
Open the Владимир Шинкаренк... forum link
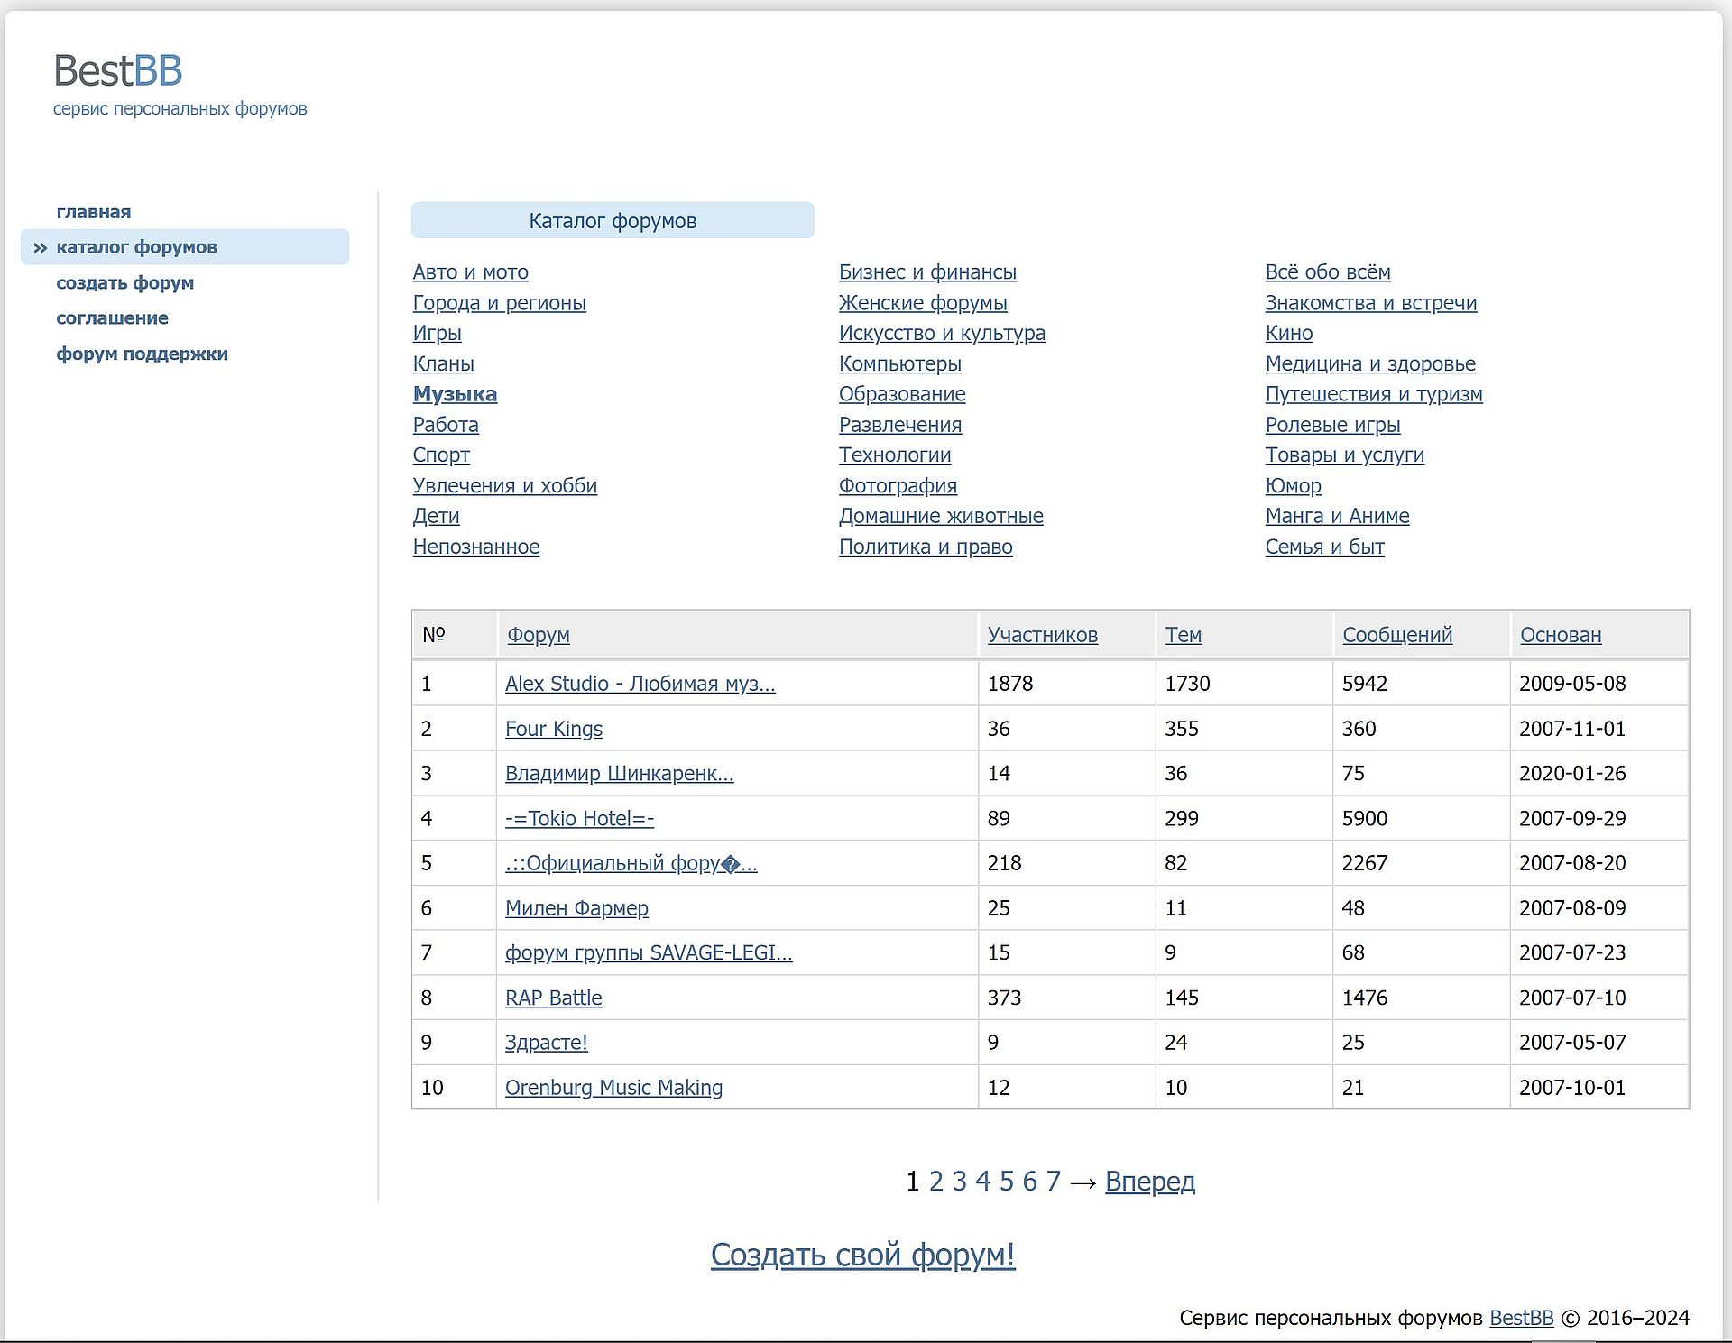tap(619, 774)
